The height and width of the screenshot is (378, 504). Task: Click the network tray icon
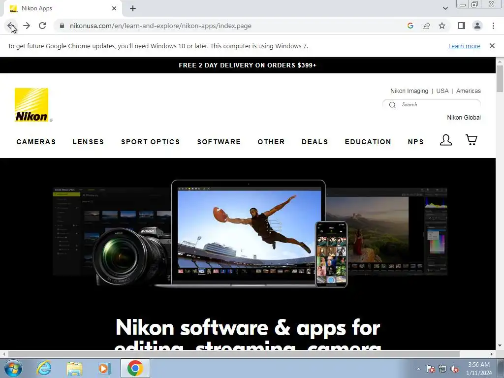442,369
